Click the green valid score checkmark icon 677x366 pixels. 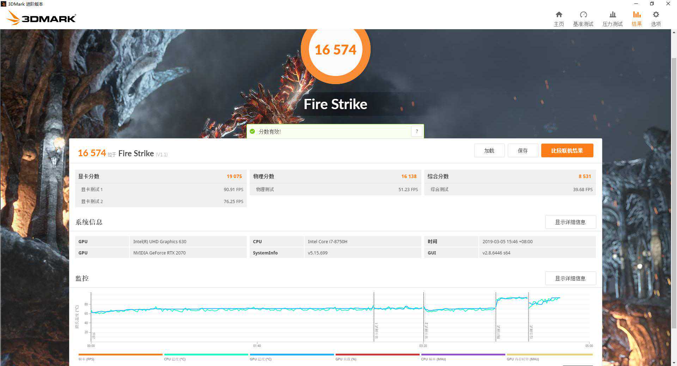pos(252,131)
